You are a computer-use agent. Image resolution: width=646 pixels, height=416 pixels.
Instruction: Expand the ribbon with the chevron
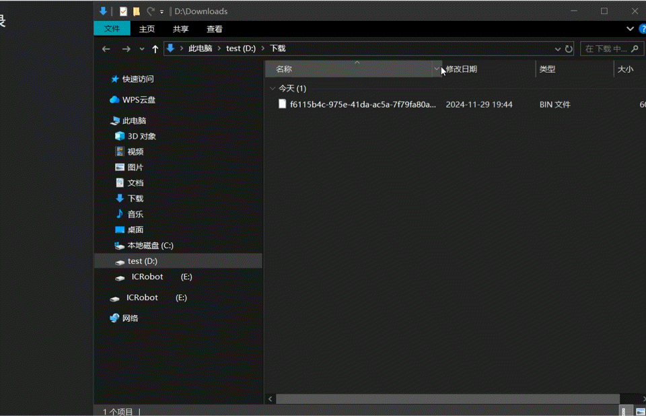[x=630, y=29]
